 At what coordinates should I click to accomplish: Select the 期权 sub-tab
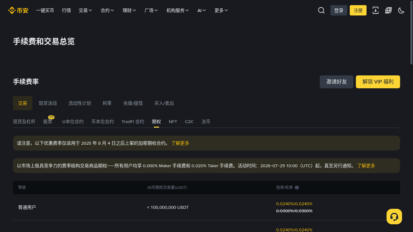[156, 121]
